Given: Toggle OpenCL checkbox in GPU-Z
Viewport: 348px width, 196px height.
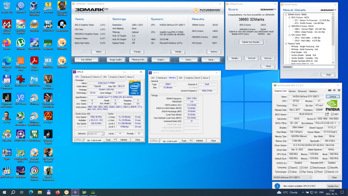Looking at the screenshot, I should pyautogui.click(x=289, y=168).
